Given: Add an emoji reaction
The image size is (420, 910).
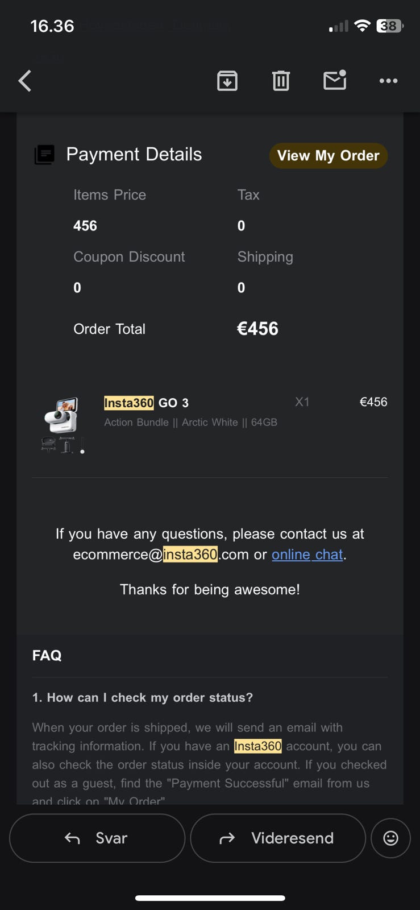Looking at the screenshot, I should (x=390, y=838).
